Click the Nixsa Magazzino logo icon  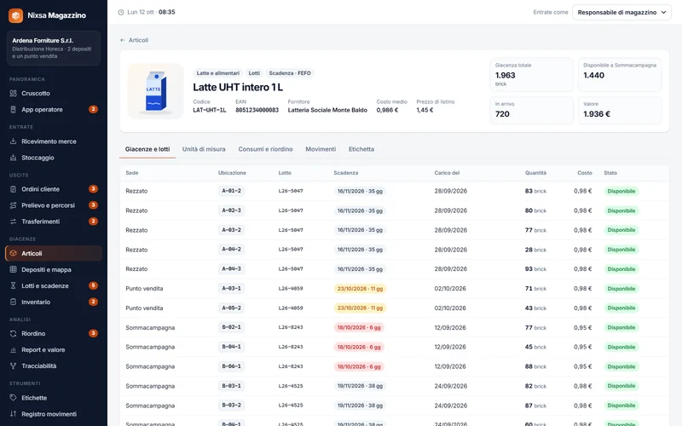(x=15, y=15)
